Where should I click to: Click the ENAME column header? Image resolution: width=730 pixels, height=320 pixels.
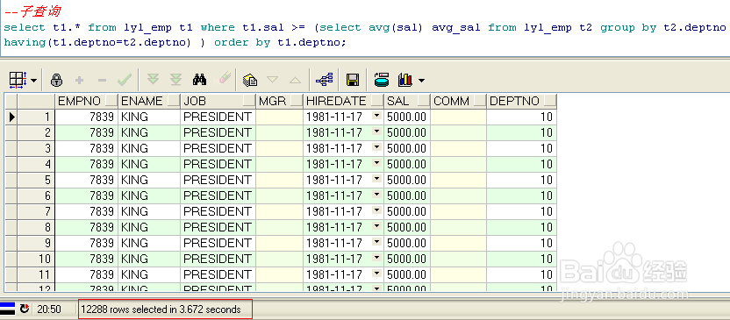point(149,101)
